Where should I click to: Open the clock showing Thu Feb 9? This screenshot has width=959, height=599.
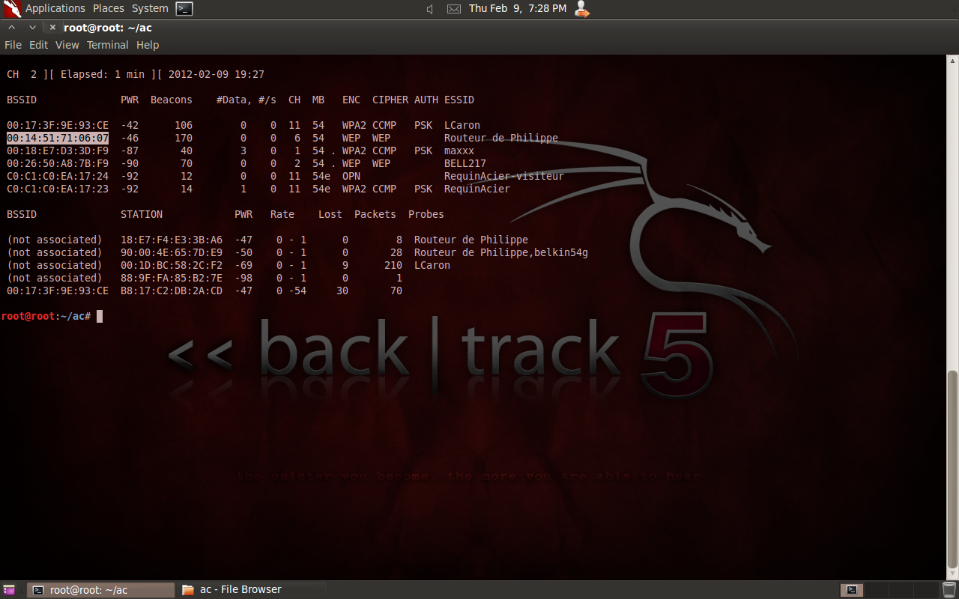(x=518, y=8)
